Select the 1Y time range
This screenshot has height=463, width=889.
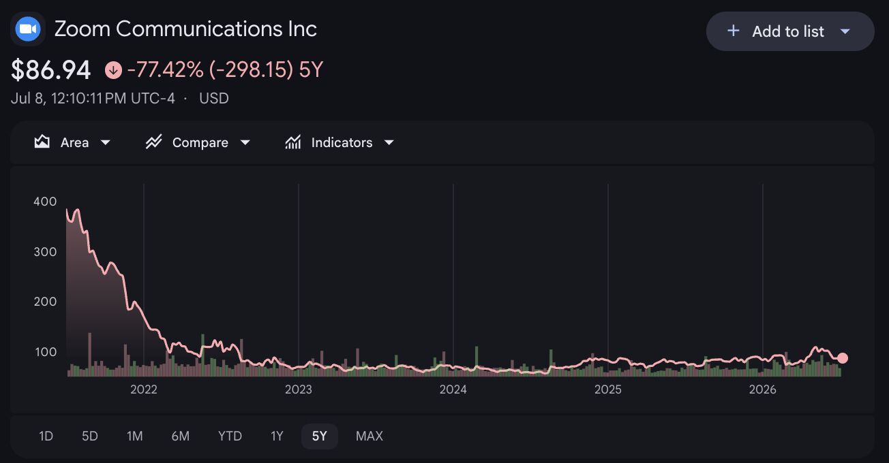tap(277, 436)
